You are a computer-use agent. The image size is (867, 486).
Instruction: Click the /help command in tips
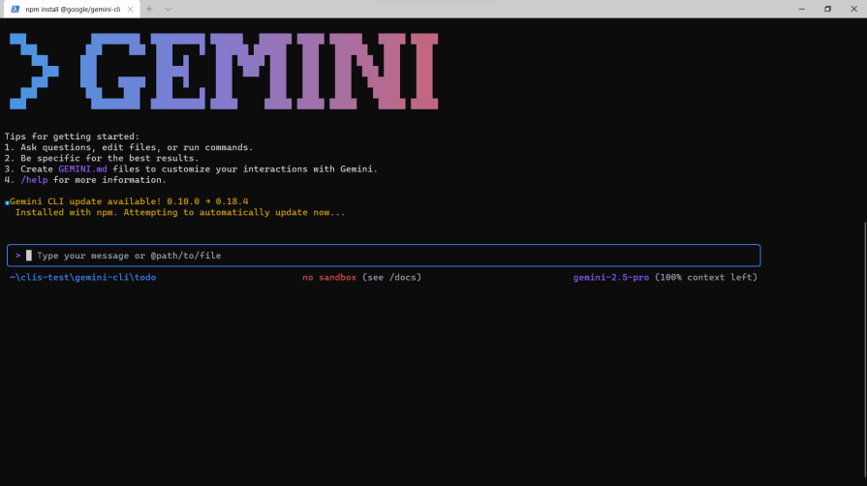click(35, 180)
